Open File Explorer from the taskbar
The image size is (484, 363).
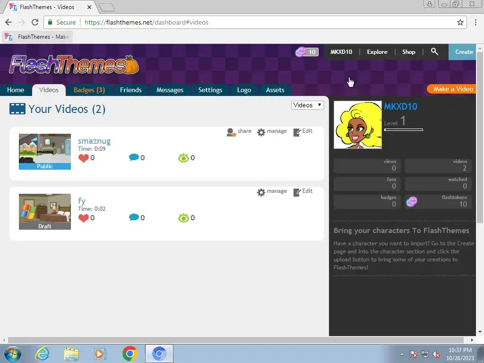pyautogui.click(x=71, y=354)
